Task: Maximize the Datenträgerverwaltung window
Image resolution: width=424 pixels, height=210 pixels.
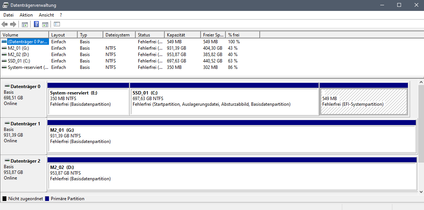Action: pos(399,5)
